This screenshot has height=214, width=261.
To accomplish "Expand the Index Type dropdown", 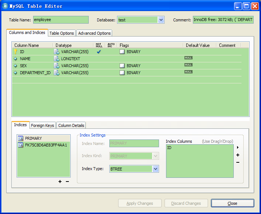I will pos(155,169).
